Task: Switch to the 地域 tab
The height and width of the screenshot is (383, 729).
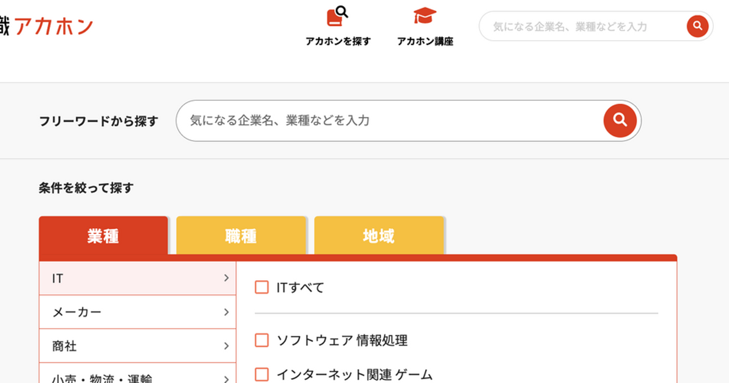Action: point(379,235)
